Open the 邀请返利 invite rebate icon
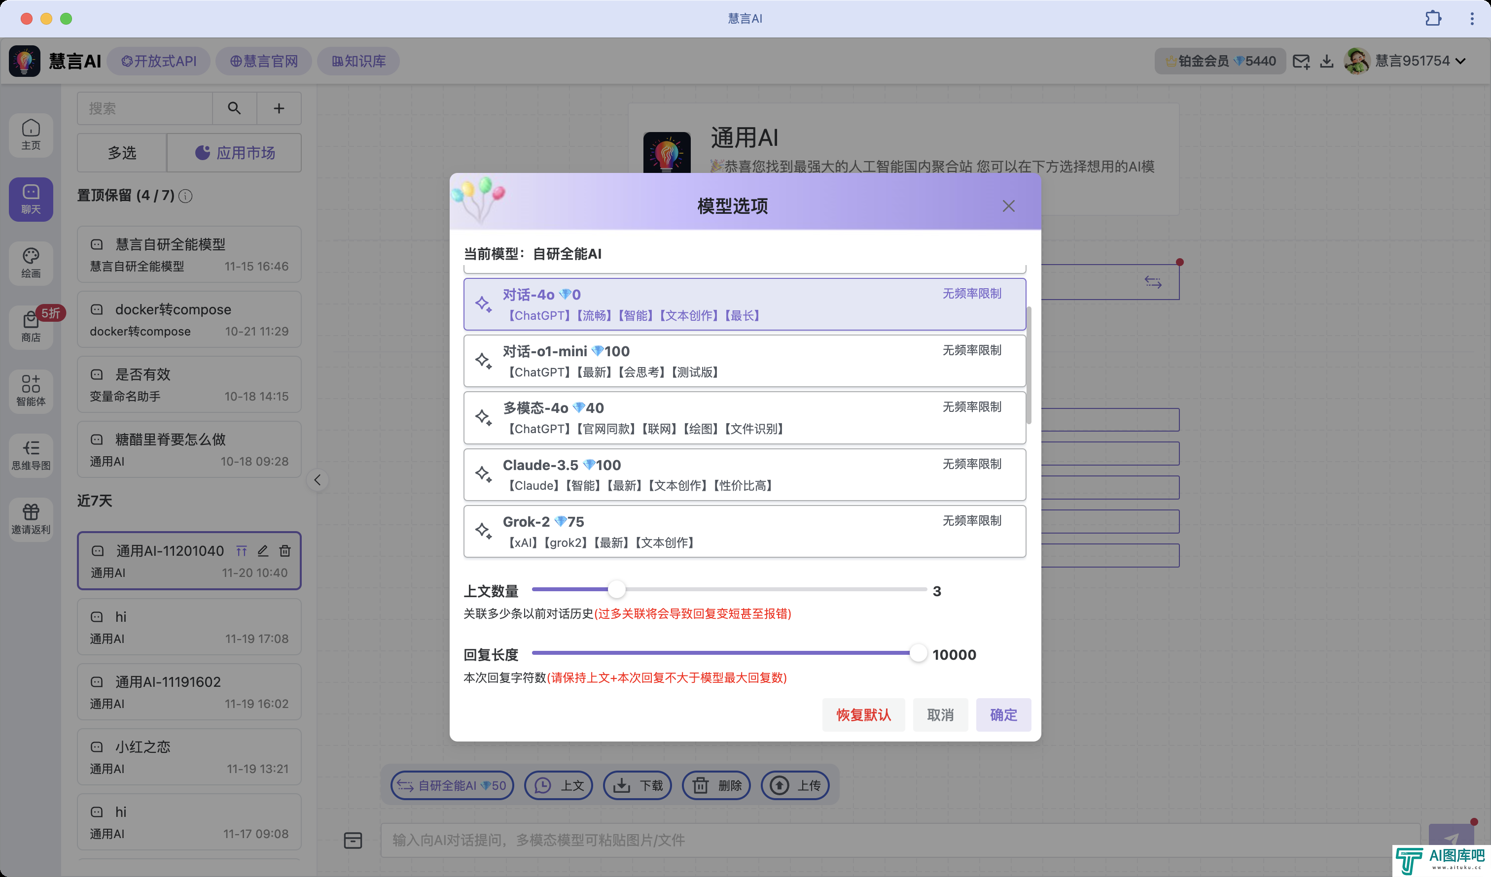 pyautogui.click(x=31, y=520)
